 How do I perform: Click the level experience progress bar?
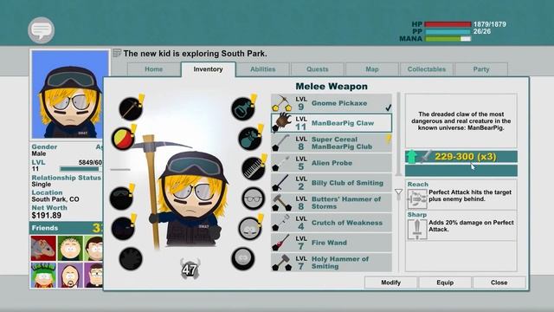pyautogui.click(x=81, y=169)
